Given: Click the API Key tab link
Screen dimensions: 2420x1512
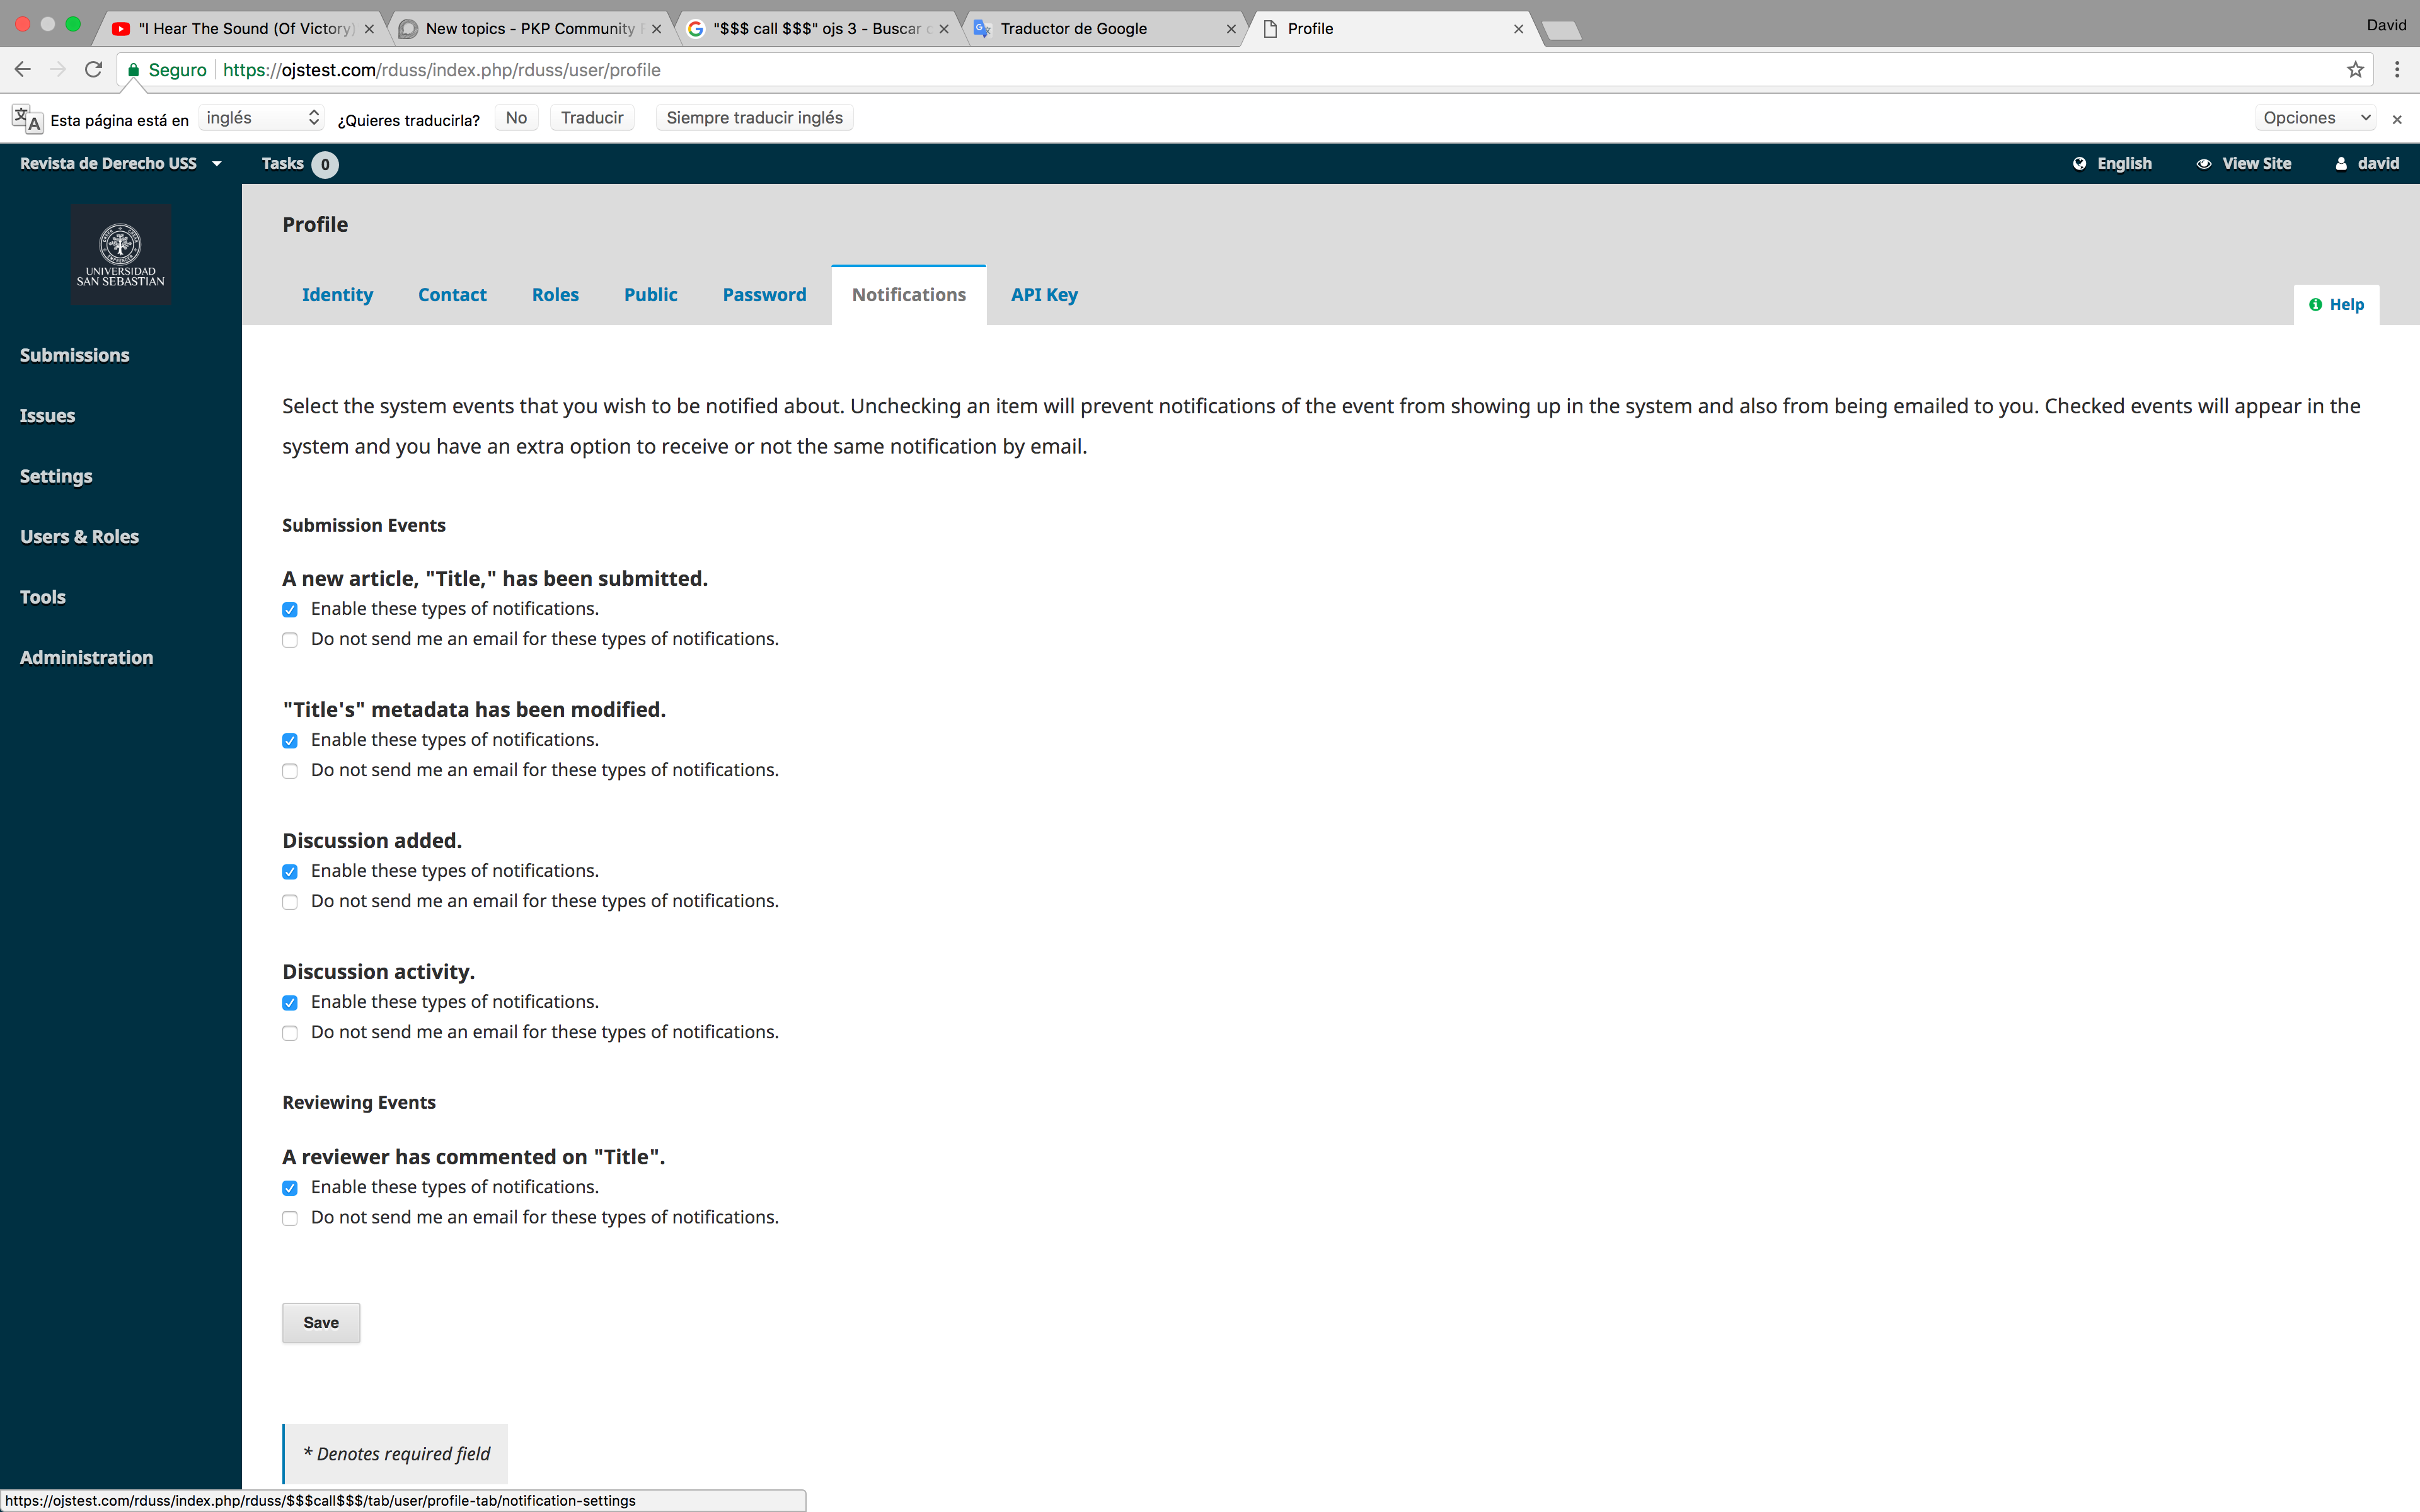Looking at the screenshot, I should (1044, 294).
